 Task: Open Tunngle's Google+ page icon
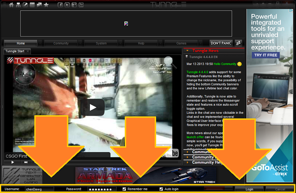tap(74, 5)
